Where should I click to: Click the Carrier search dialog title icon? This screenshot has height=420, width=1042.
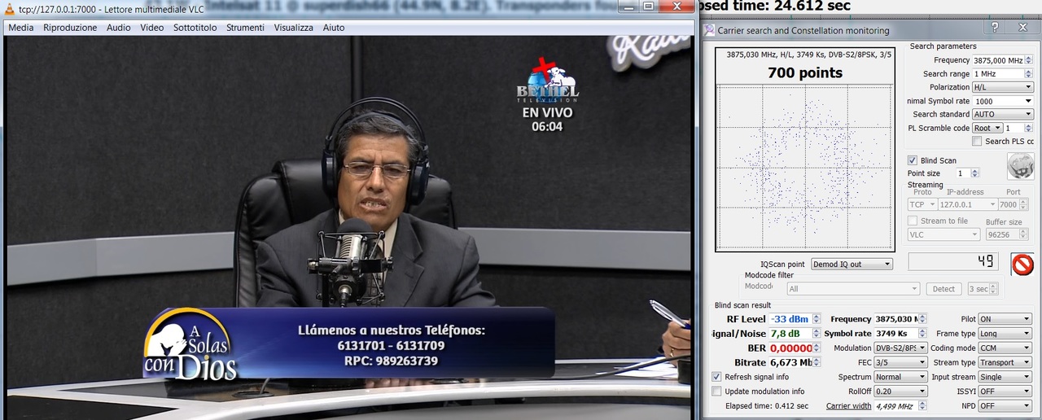(709, 31)
